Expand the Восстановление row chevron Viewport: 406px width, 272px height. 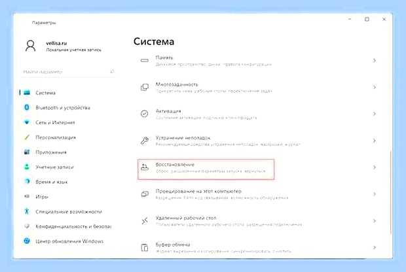point(375,167)
